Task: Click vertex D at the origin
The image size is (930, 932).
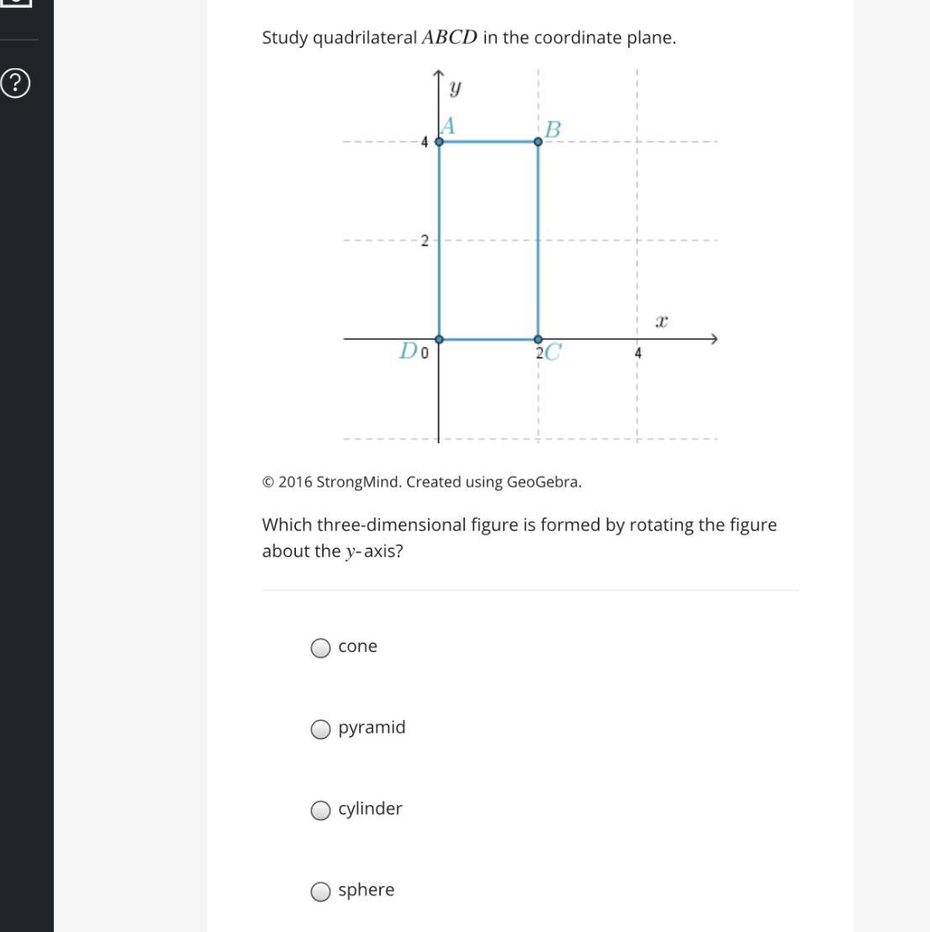Action: click(439, 339)
